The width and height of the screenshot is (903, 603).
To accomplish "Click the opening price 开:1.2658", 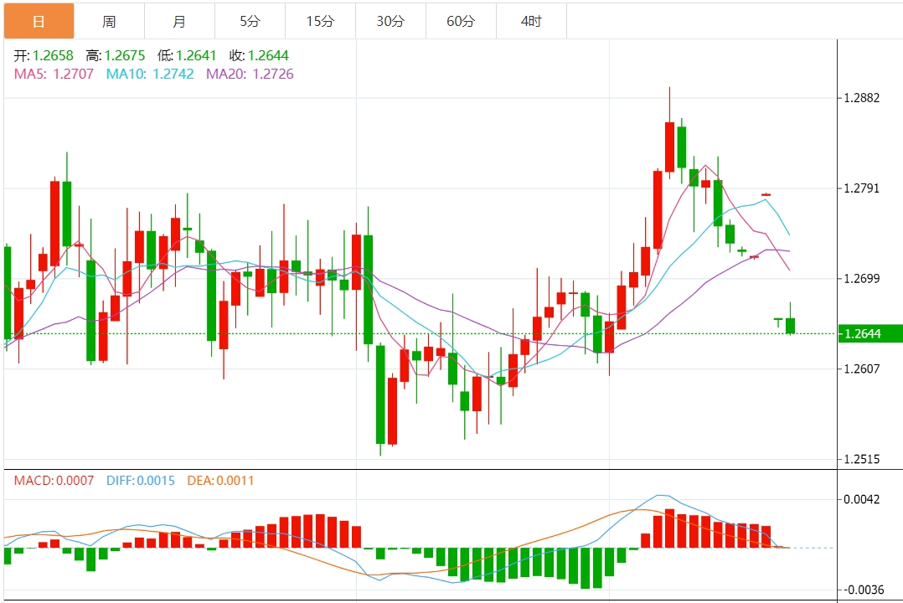I will 44,55.
